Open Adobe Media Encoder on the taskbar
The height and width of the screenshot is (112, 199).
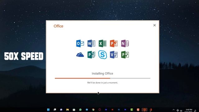pyautogui.click(x=106, y=110)
